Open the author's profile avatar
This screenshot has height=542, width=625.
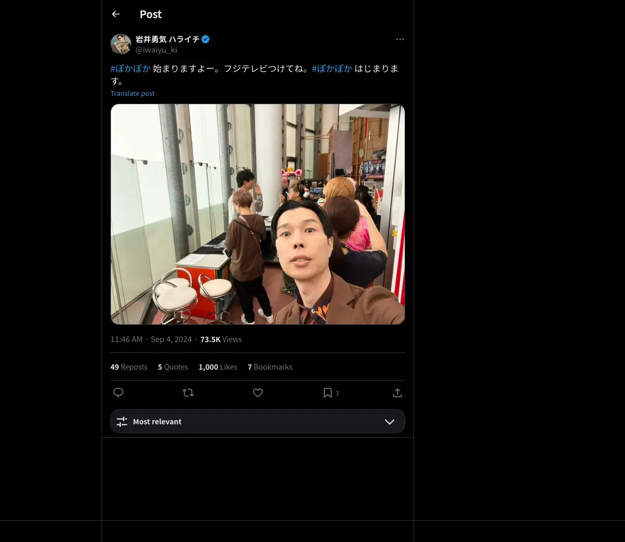[x=120, y=44]
